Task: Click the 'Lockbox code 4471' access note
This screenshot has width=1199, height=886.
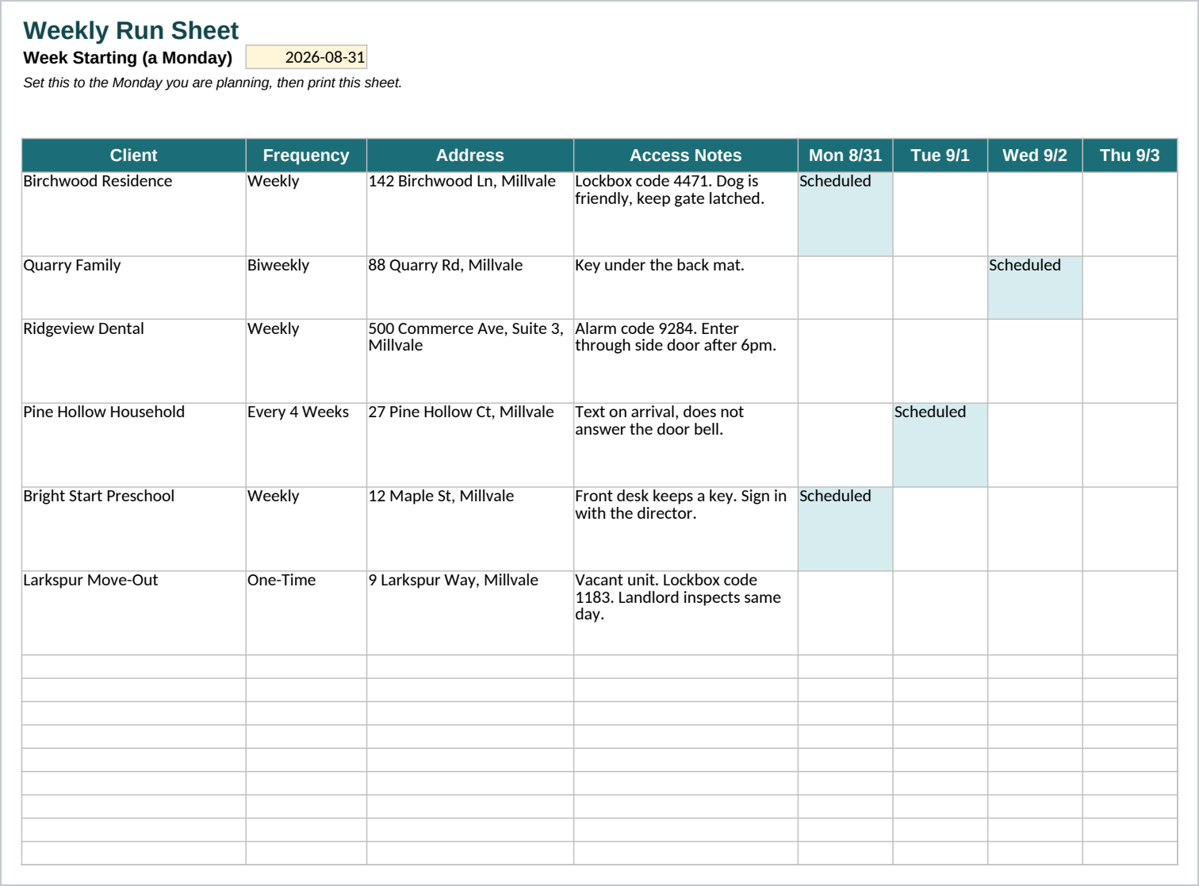Action: 686,214
